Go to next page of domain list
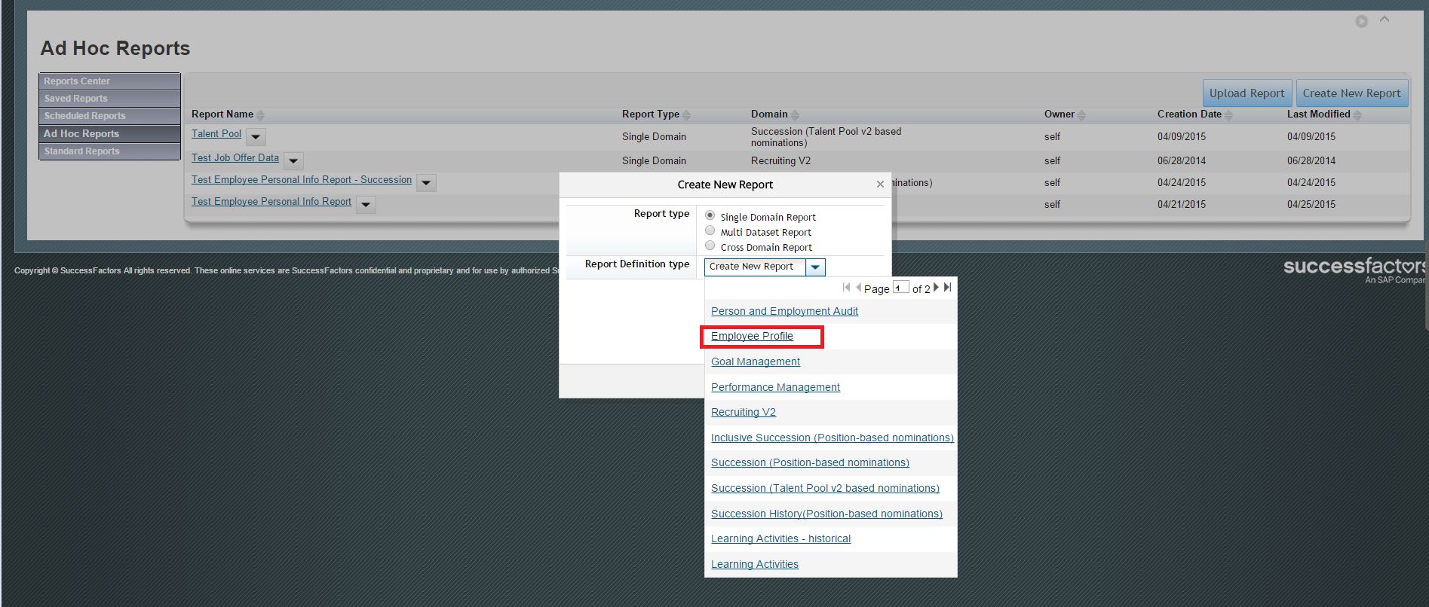 point(937,287)
